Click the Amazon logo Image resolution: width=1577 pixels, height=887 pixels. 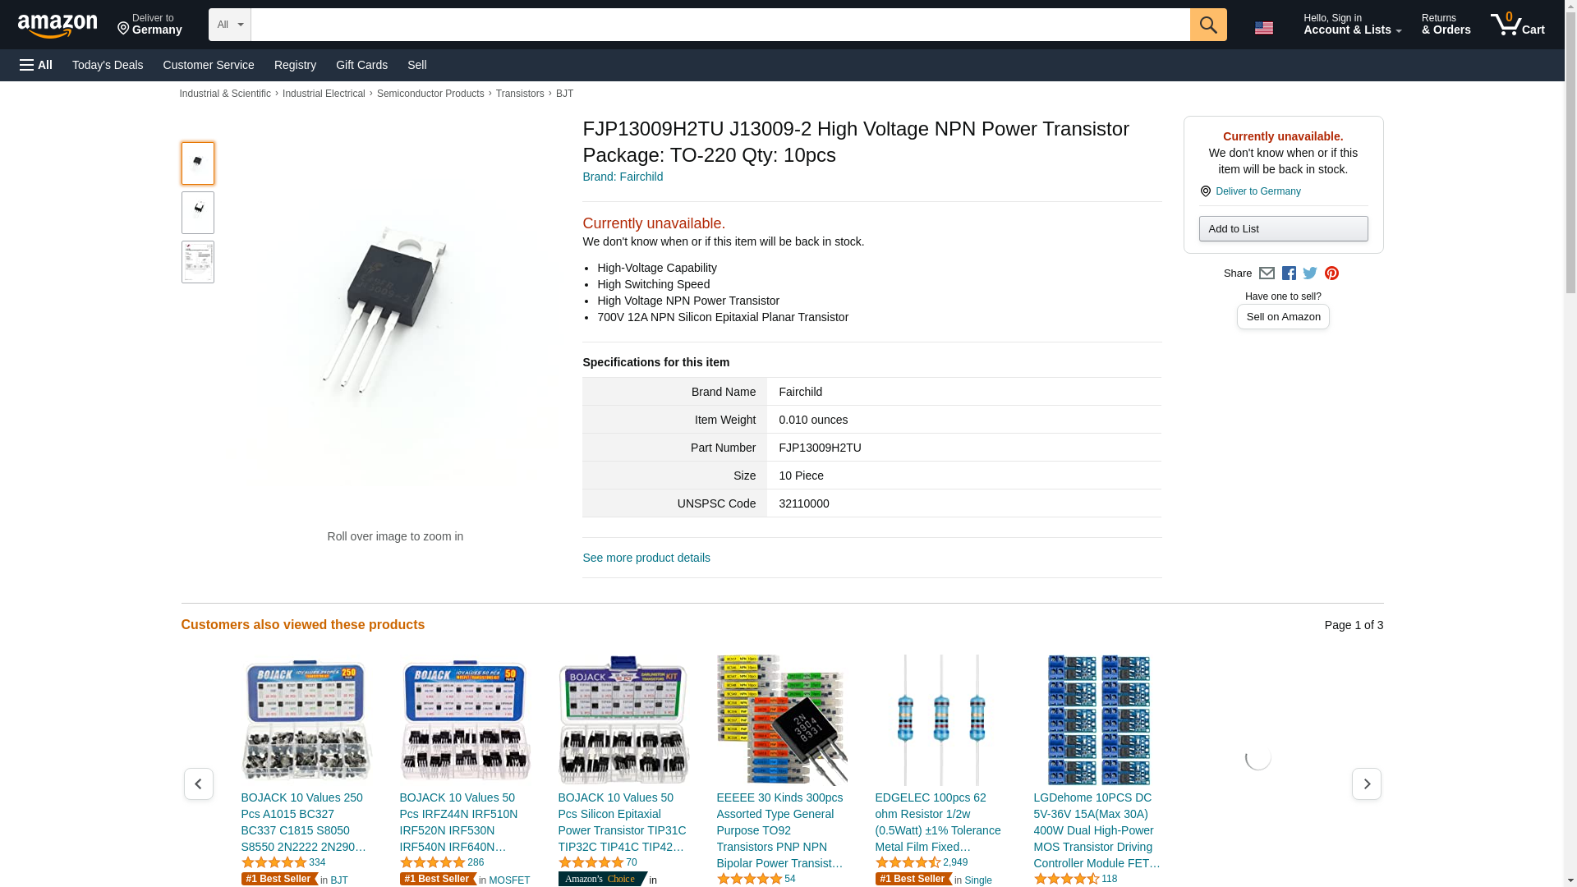(x=57, y=25)
